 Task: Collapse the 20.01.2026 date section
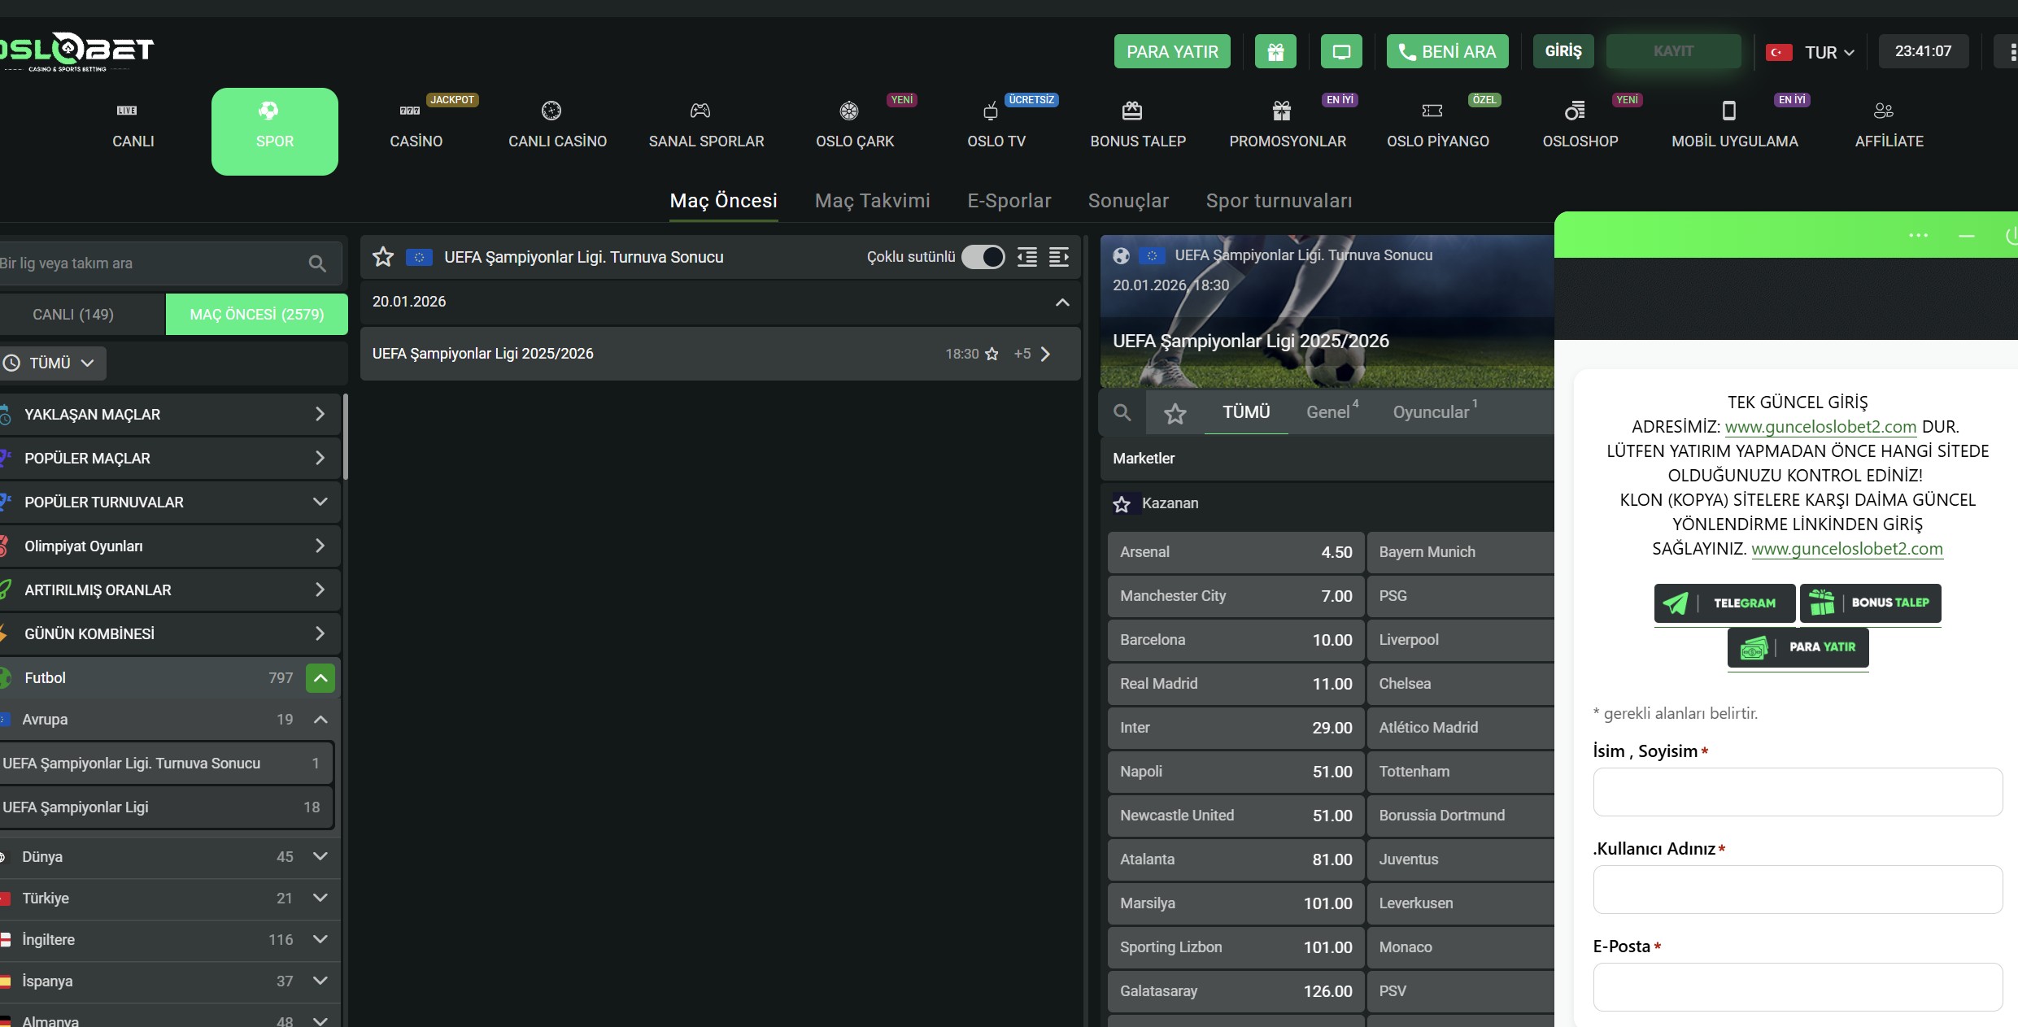(x=1061, y=302)
